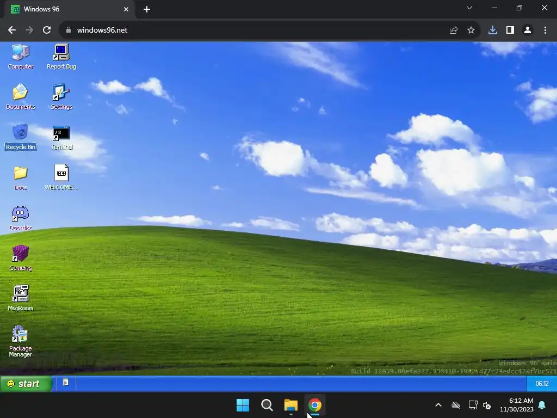
Task: Click the Chrome taskbar icon
Action: pyautogui.click(x=315, y=405)
